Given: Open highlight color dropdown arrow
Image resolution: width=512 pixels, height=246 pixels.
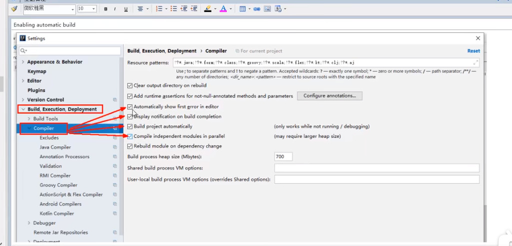Looking at the screenshot, I should pyautogui.click(x=215, y=9).
